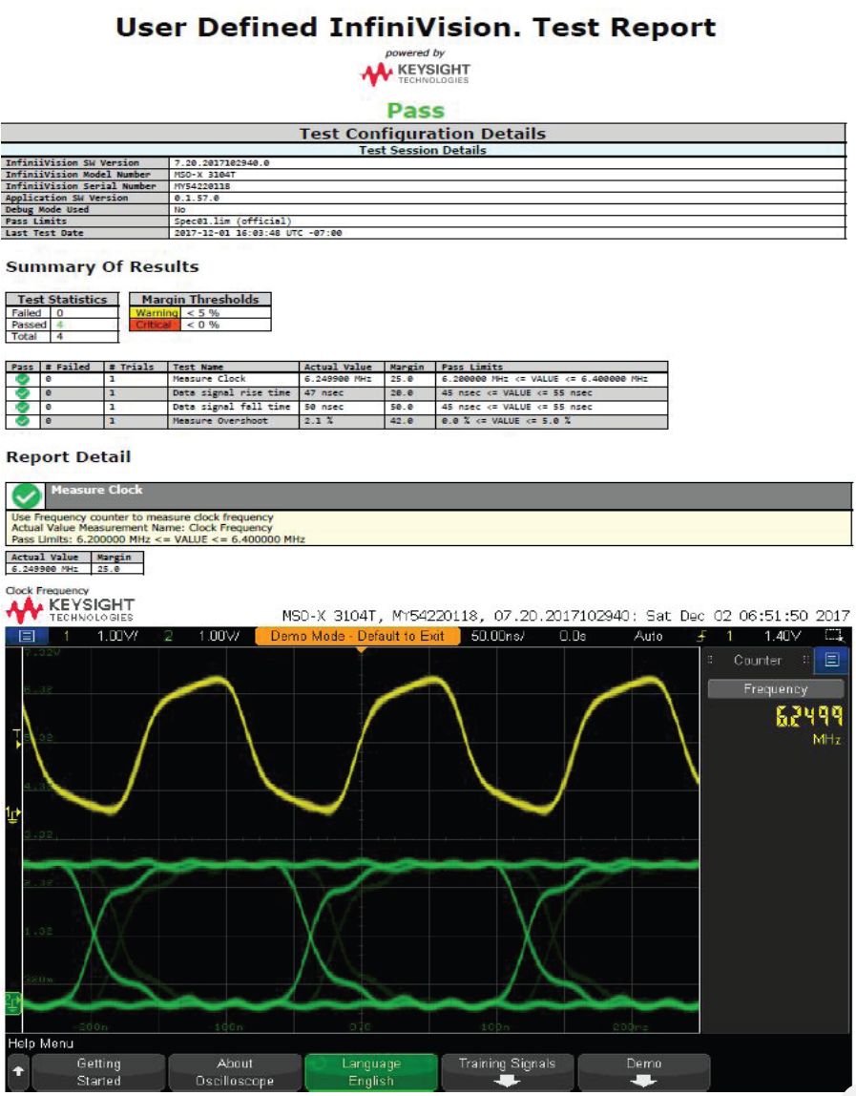Select About Oscilloscope softkey
This screenshot has height=1096, width=856.
[235, 1072]
